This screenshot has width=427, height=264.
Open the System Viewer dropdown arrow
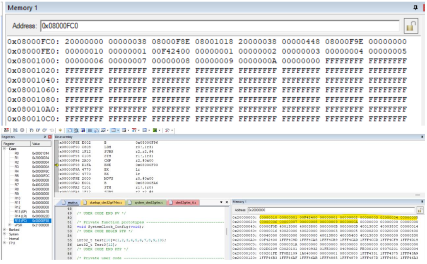[x=159, y=130]
